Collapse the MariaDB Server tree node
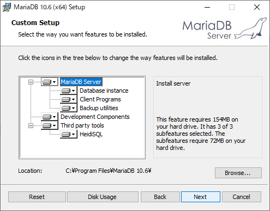The width and height of the screenshot is (270, 211). point(31,82)
